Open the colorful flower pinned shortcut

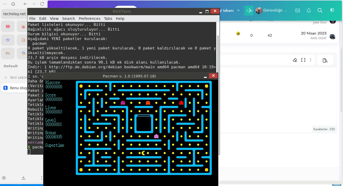tap(22, 53)
